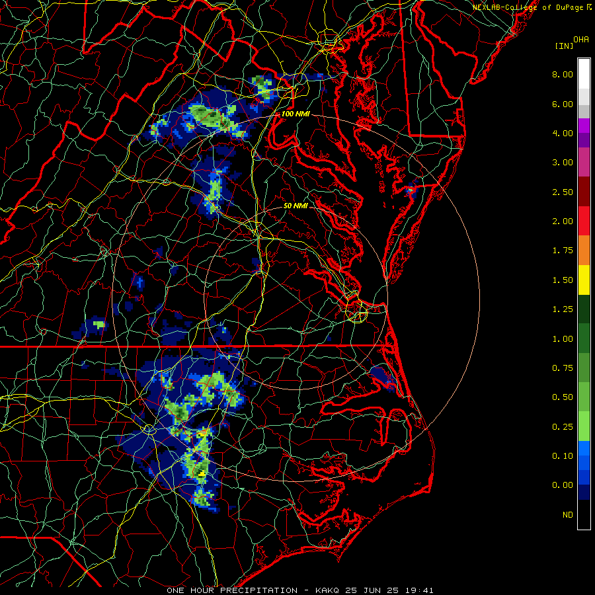Viewport: 595px width, 595px height.
Task: Click the '1.50' legend value
Action: (x=563, y=280)
